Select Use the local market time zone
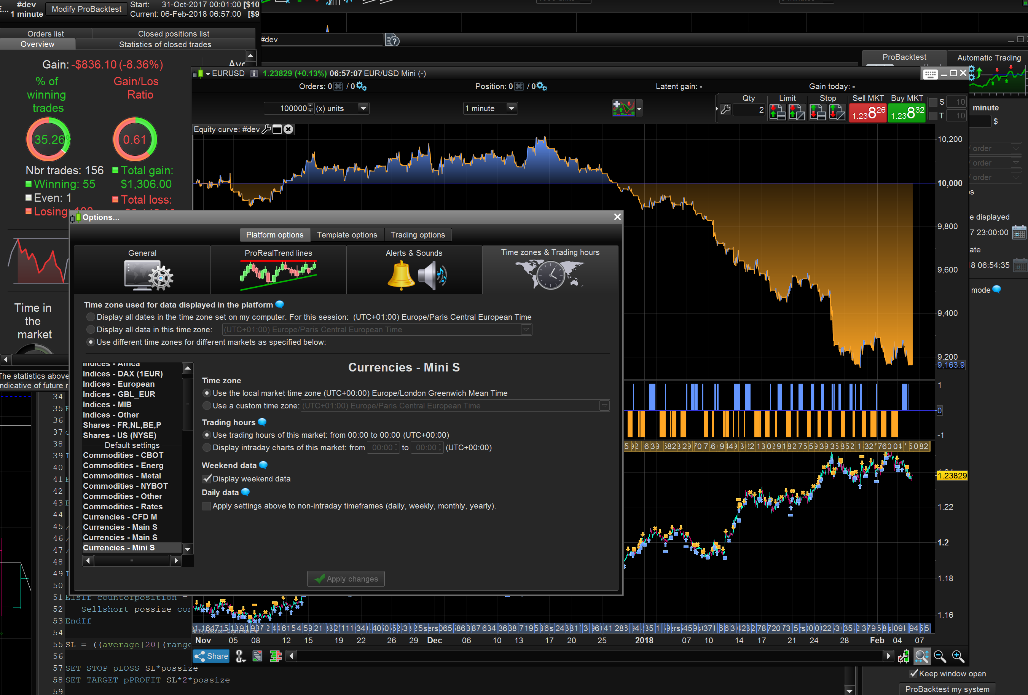The image size is (1028, 695). tap(207, 393)
